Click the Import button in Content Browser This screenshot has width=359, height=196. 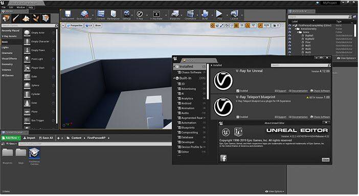click(29, 138)
